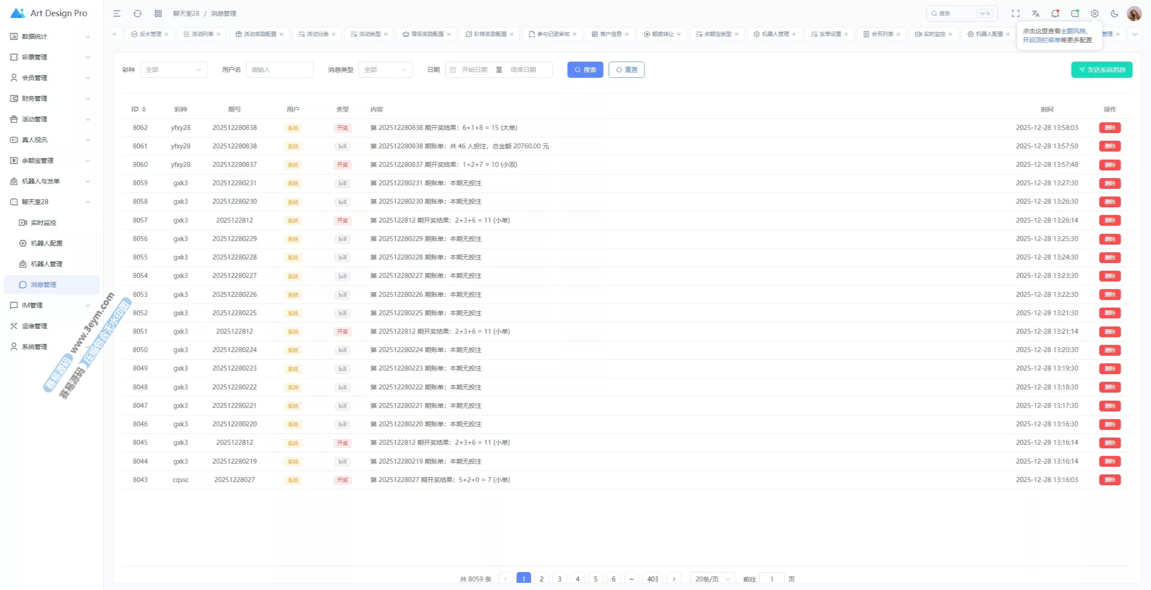The height and width of the screenshot is (590, 1151).
Task: Open the 机器人配置 sidebar item
Action: coord(46,243)
